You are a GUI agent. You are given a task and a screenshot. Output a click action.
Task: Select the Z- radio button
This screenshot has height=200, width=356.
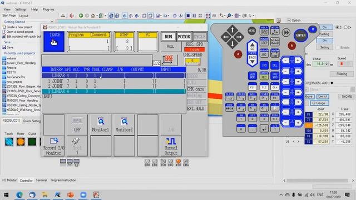pyautogui.click(x=338, y=27)
